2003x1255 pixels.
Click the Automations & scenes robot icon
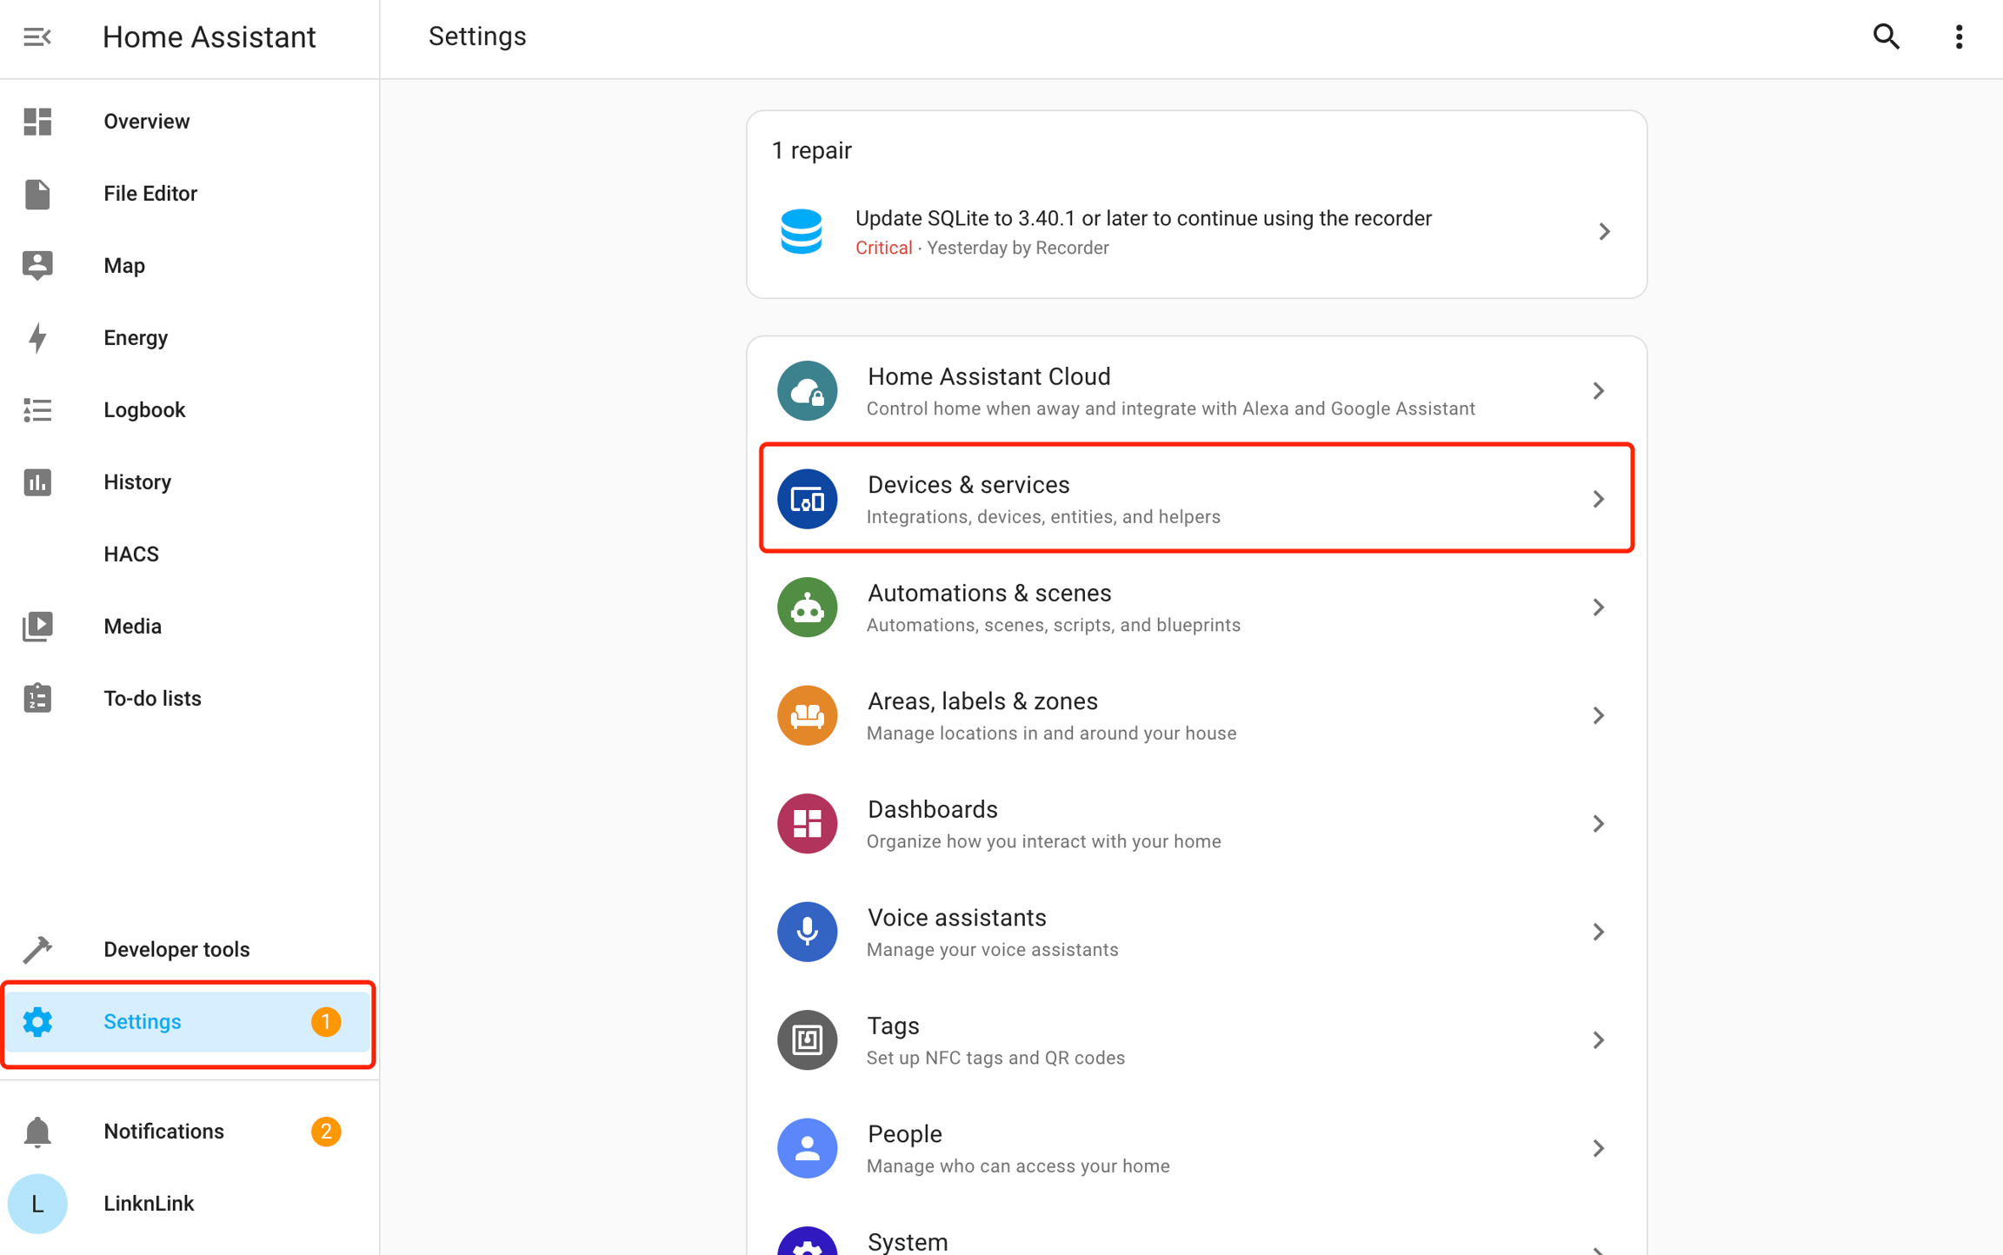click(807, 608)
